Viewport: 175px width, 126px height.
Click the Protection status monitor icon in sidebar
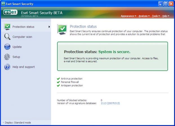point(7,27)
